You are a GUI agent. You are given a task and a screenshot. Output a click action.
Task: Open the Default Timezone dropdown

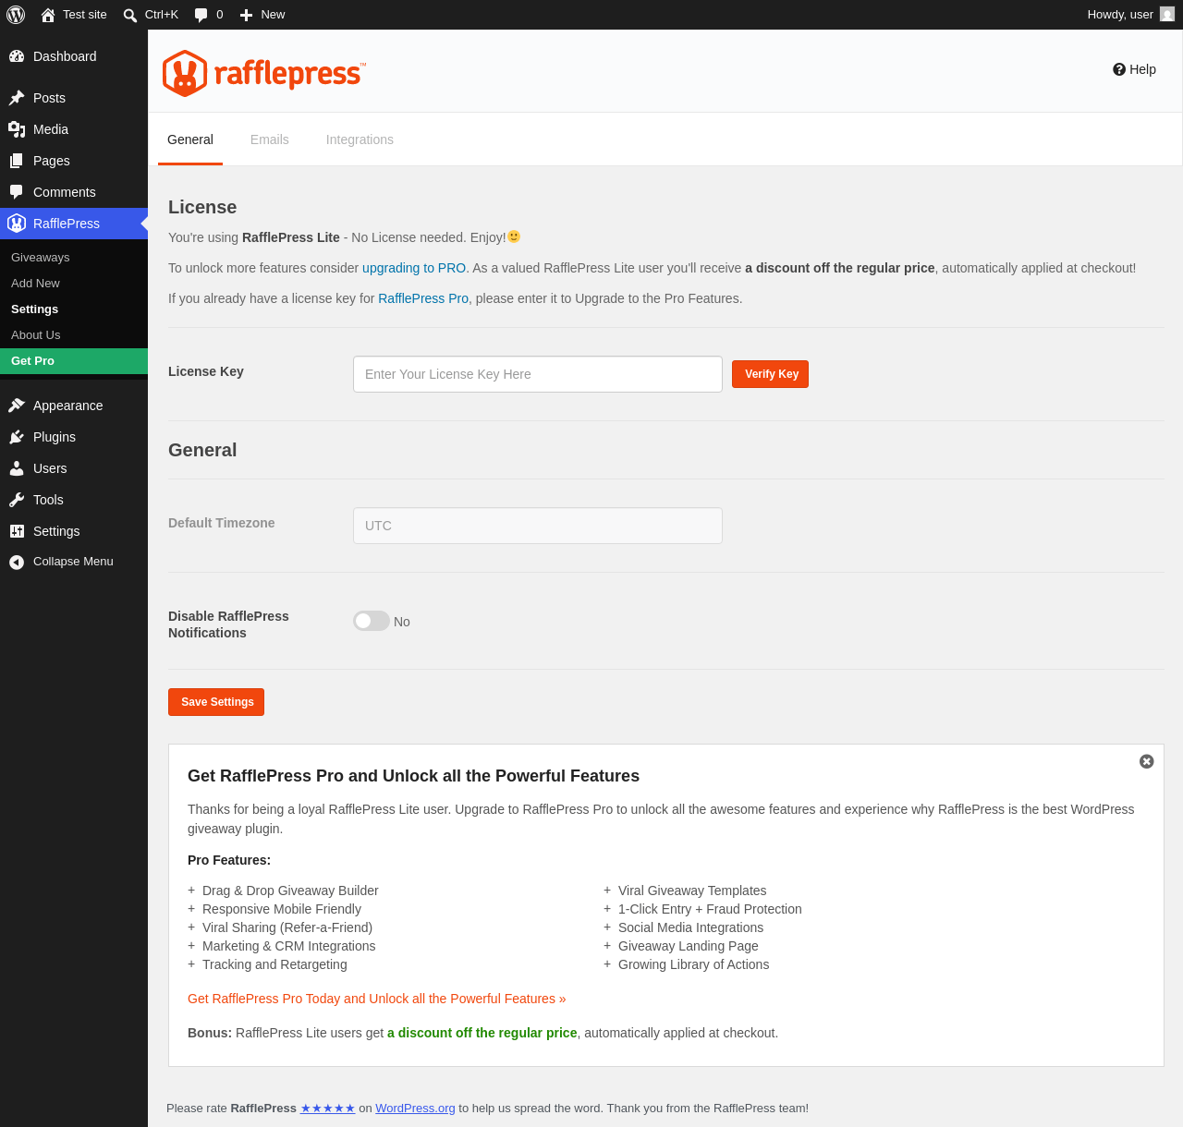point(538,526)
